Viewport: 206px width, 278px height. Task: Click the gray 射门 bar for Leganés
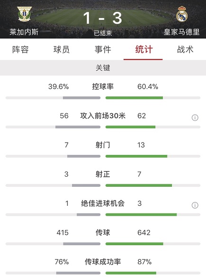[x=84, y=156]
